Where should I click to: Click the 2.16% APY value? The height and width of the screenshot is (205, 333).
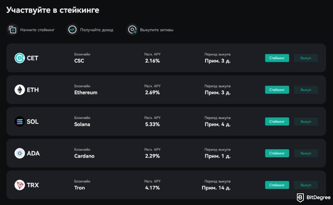pos(152,61)
